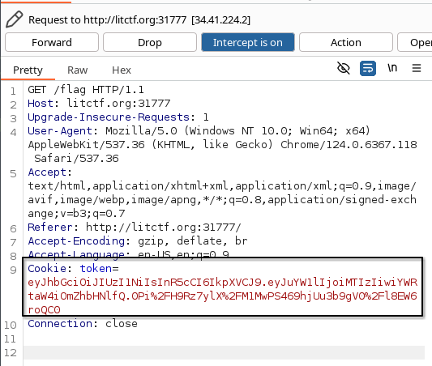The image size is (432, 366).
Task: Click the JWT value starting with eyJhbGci
Action: [x=223, y=296]
